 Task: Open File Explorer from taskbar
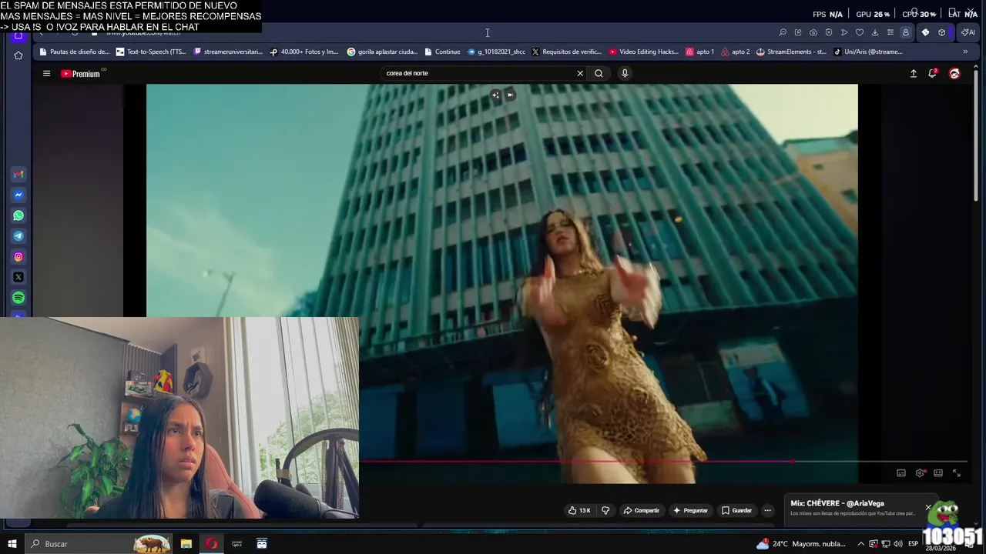(x=186, y=544)
